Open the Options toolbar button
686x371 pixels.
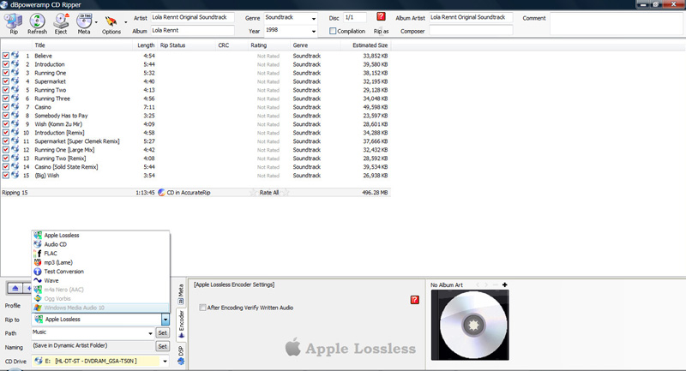pos(111,23)
